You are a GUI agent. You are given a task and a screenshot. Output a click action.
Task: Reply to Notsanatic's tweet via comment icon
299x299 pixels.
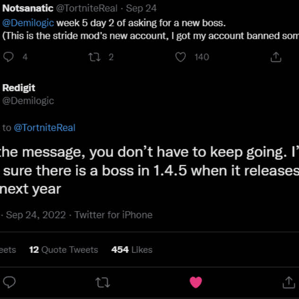[9, 57]
